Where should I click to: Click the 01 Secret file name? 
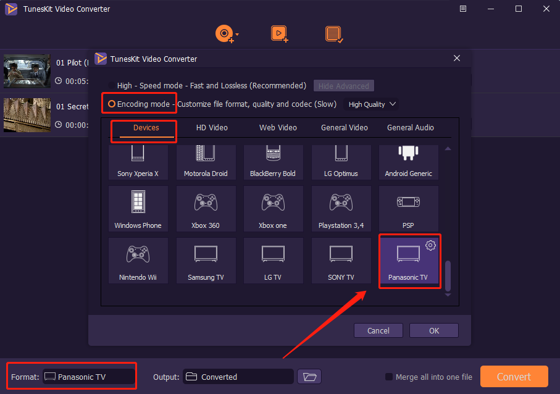(72, 106)
